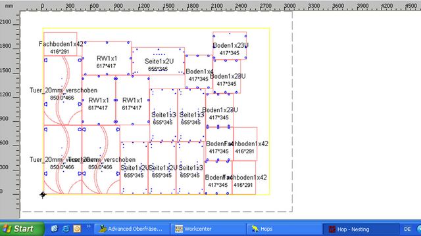
Task: Expand the quick launch overflow chevron
Action: [88, 227]
